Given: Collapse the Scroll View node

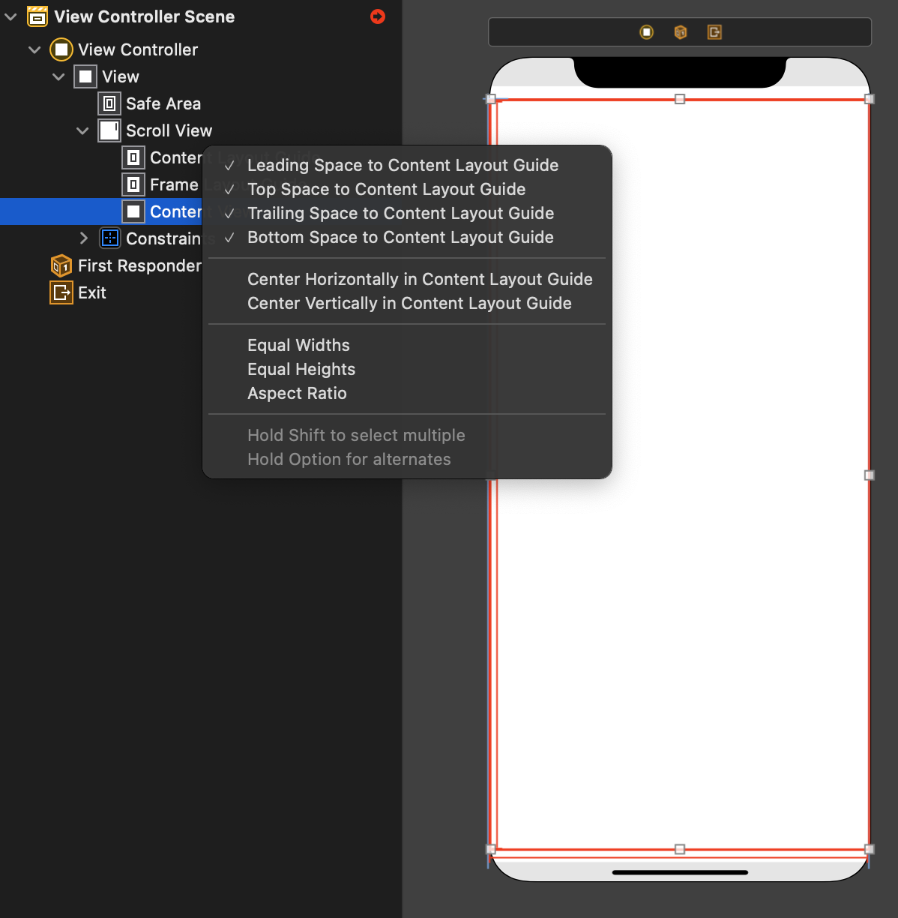Looking at the screenshot, I should (82, 130).
